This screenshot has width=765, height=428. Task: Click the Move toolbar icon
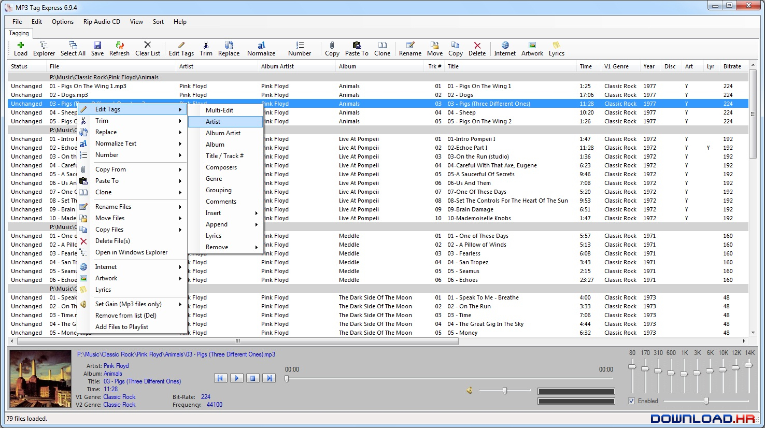pos(435,49)
